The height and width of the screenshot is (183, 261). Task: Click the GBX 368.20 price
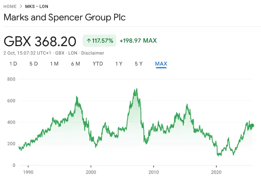point(40,41)
